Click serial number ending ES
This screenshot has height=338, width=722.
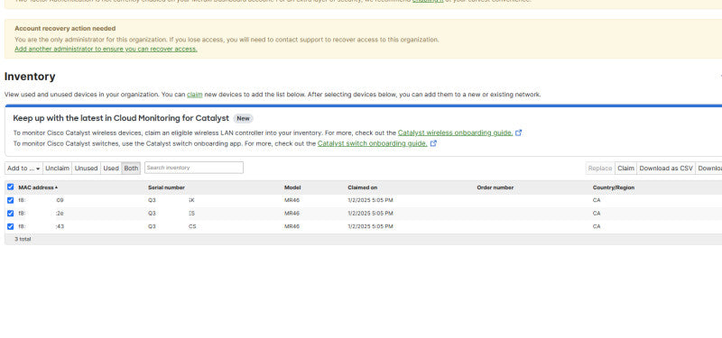click(x=171, y=214)
